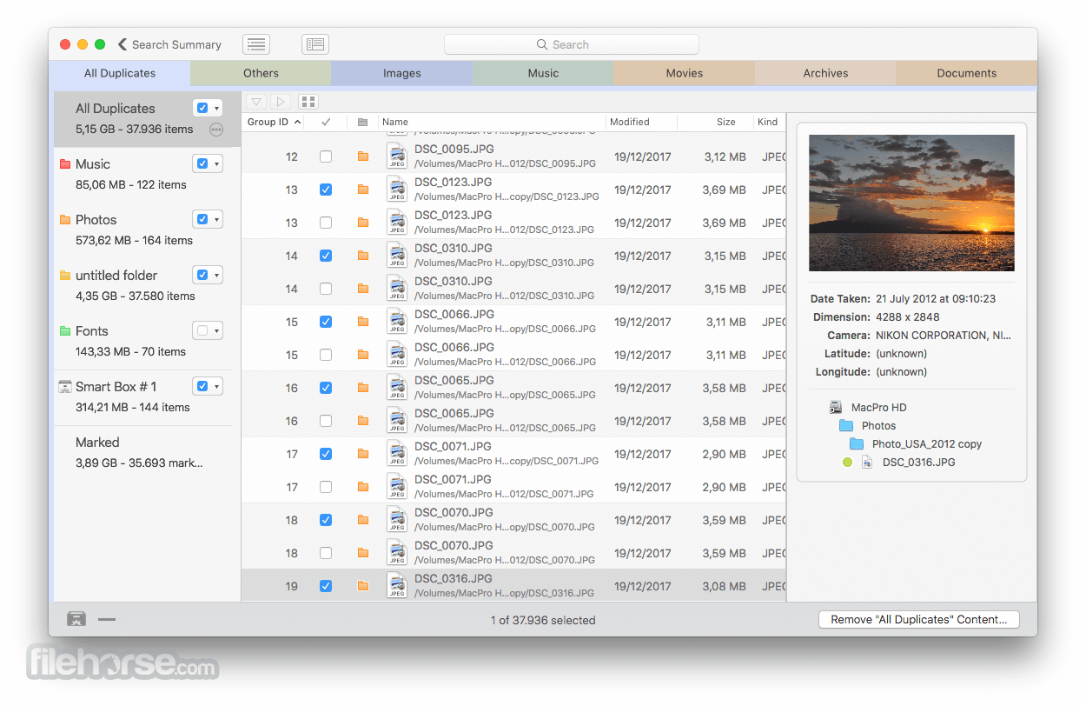This screenshot has height=706, width=1086.
Task: Reveal folder for group 19 DSC_0316.JPG
Action: pos(363,586)
